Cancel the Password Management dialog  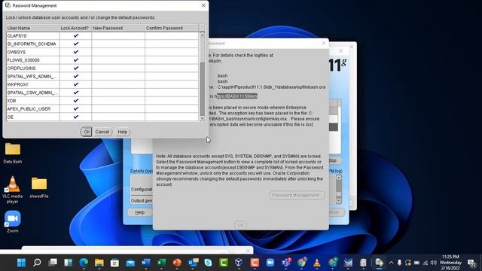[102, 132]
